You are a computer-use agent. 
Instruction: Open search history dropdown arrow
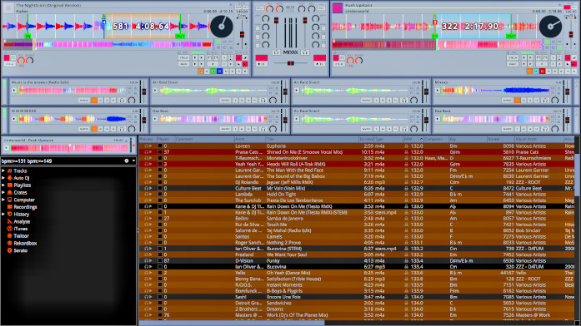(133, 161)
